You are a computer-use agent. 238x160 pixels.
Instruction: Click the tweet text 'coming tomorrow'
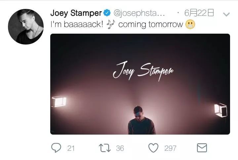pyautogui.click(x=151, y=24)
